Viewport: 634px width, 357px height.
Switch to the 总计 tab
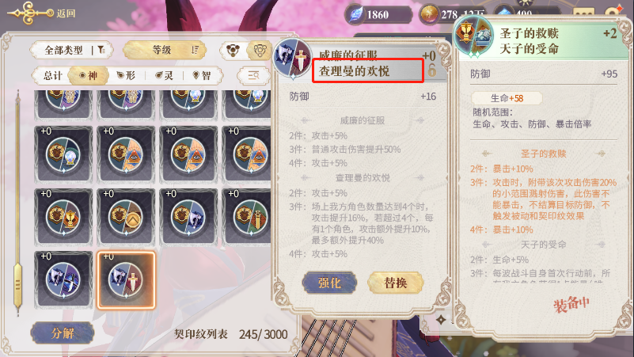[52, 76]
